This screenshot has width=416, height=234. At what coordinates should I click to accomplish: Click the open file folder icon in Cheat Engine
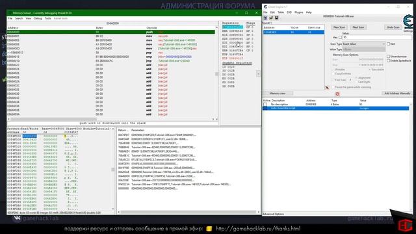271,18
